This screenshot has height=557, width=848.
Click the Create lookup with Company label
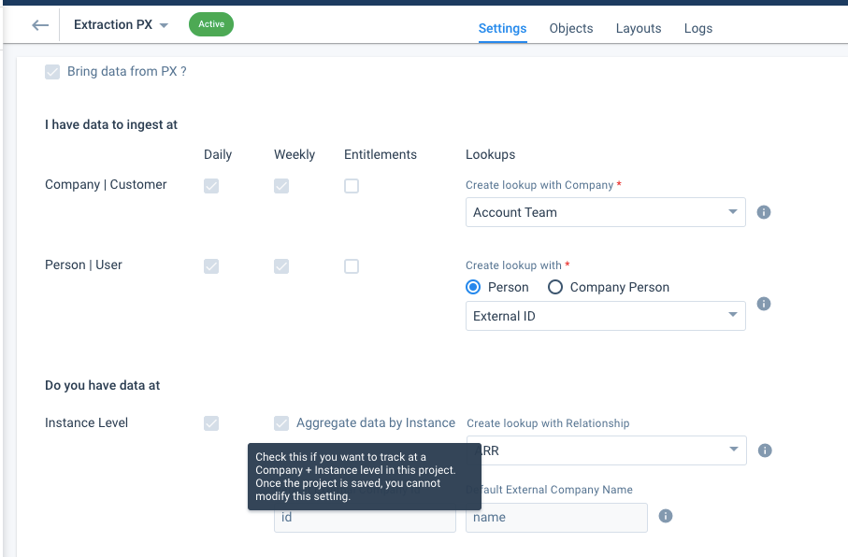point(539,185)
